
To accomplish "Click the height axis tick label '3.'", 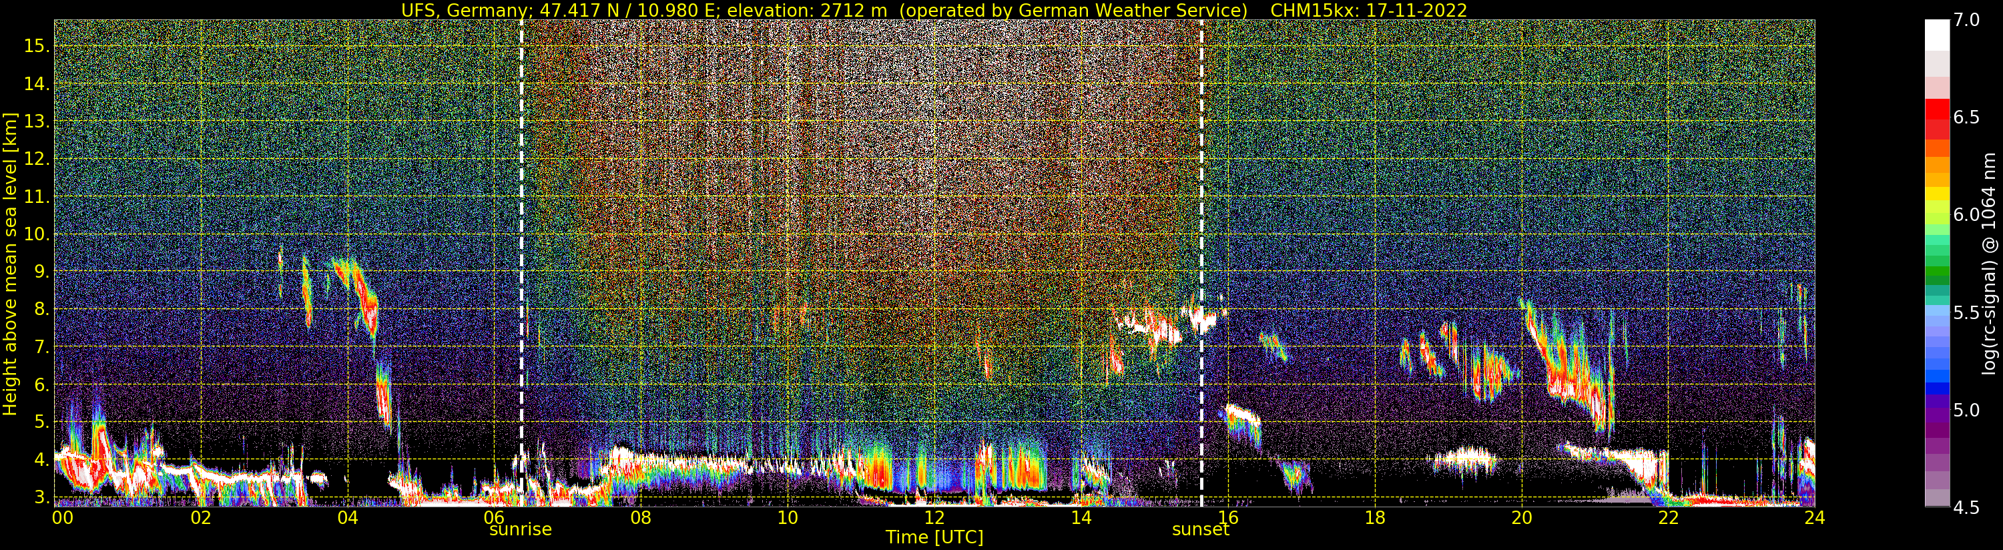I will [42, 497].
